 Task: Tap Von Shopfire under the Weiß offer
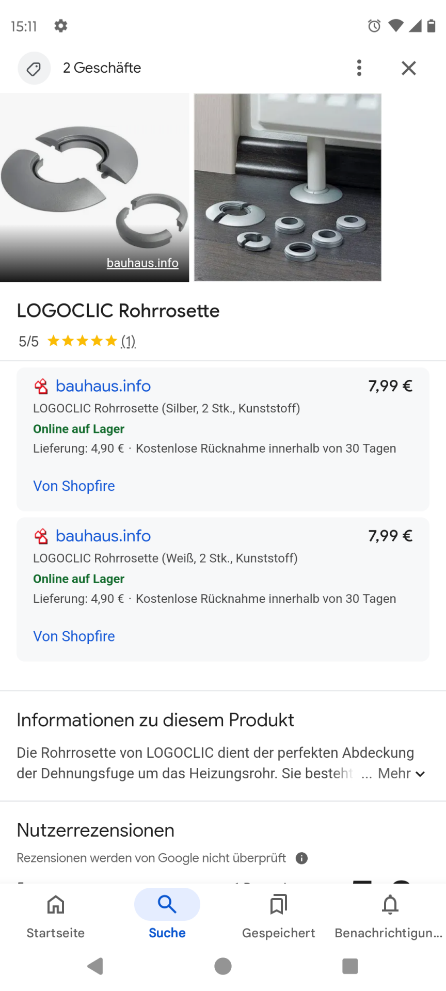74,636
